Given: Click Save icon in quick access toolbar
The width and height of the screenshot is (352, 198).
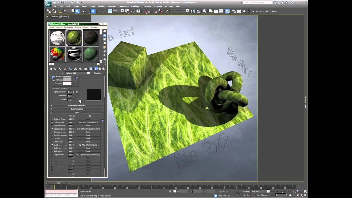Looking at the screenshot, I should (62, 2).
